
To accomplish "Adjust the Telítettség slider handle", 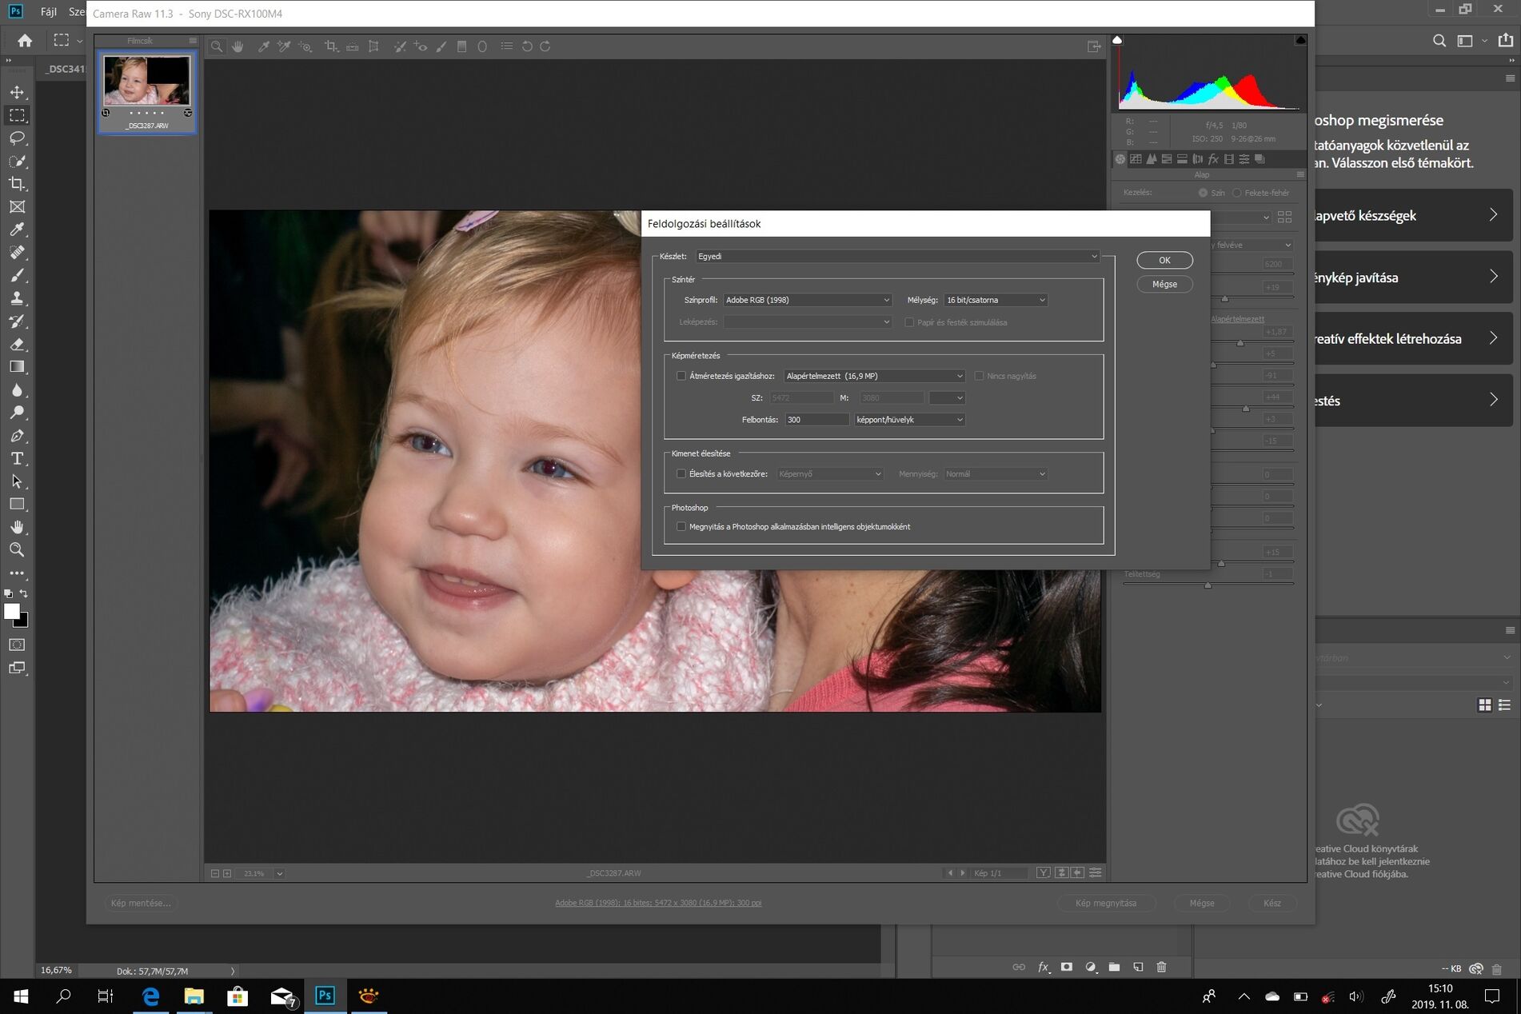I will coord(1208,585).
